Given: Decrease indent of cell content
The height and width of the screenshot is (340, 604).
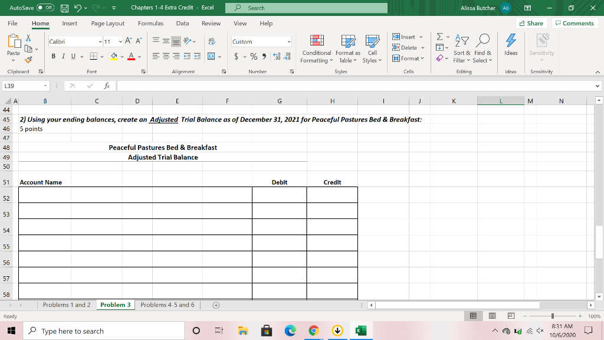Looking at the screenshot, I should click(187, 56).
